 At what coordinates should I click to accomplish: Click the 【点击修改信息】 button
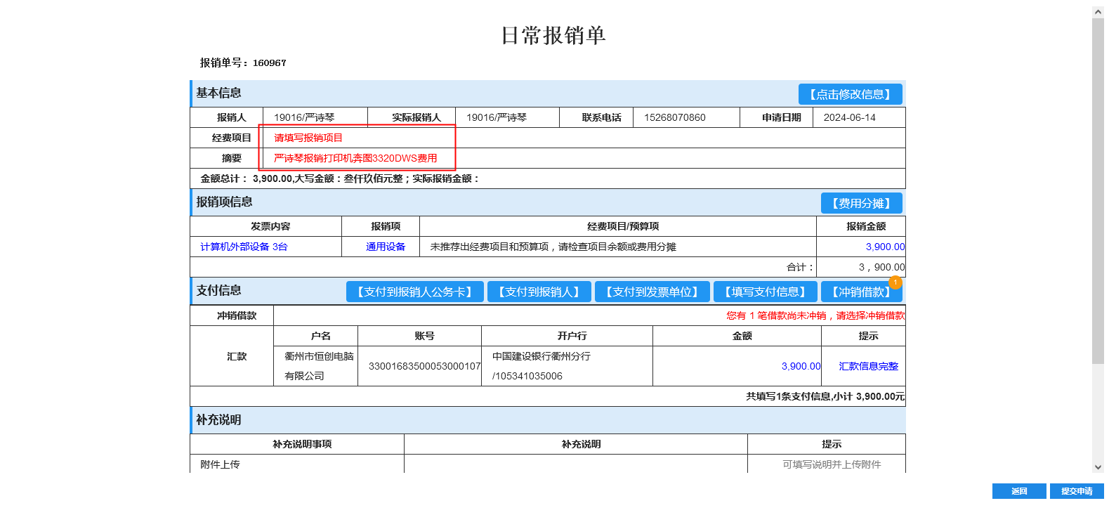(850, 94)
